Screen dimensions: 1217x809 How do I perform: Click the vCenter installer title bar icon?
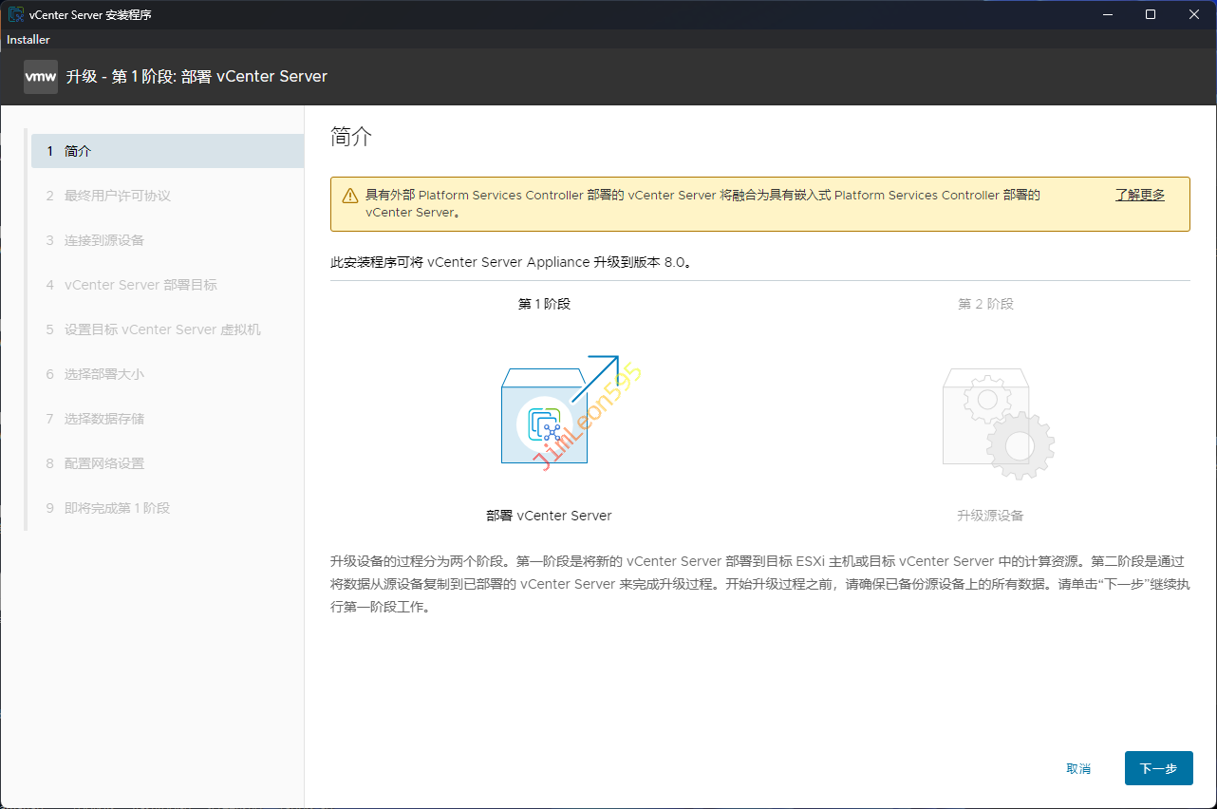click(x=15, y=14)
